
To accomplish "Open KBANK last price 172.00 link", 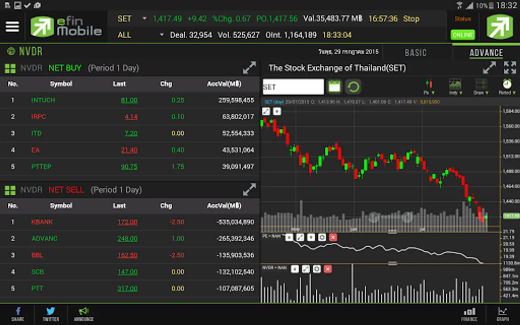I will (127, 222).
